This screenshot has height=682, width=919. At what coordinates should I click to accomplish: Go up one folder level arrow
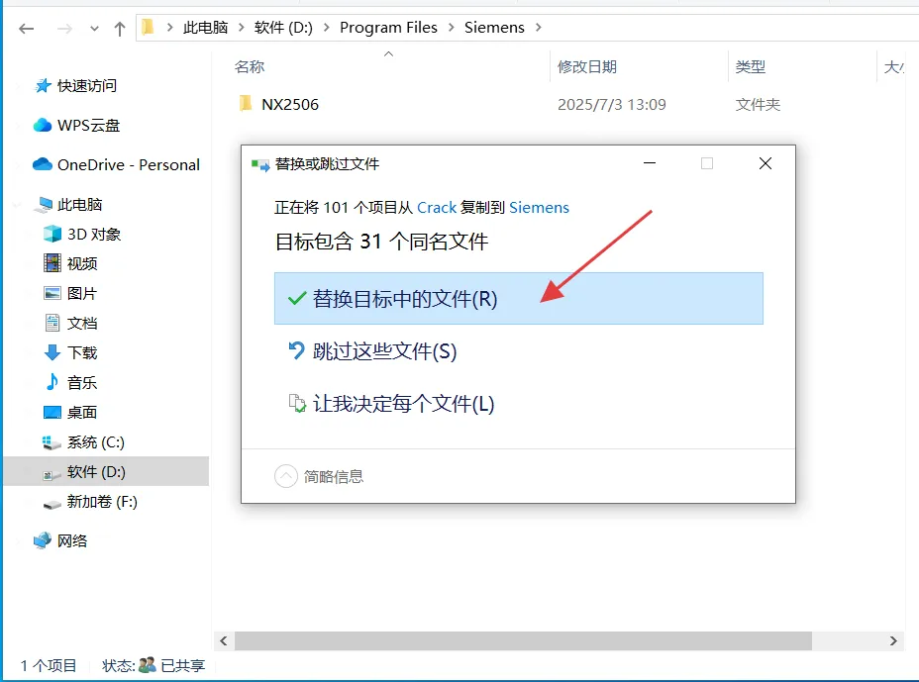coord(120,28)
